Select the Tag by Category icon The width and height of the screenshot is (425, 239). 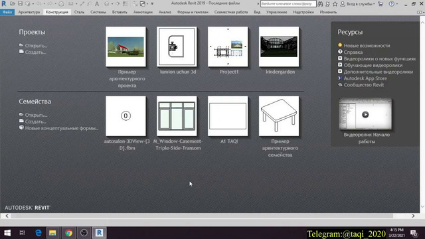click(89, 3)
